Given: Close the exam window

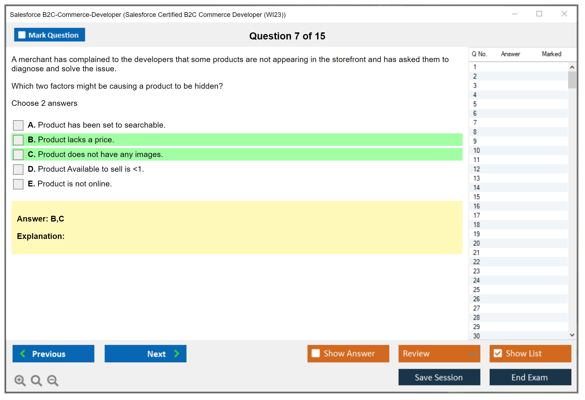Looking at the screenshot, I should (564, 14).
